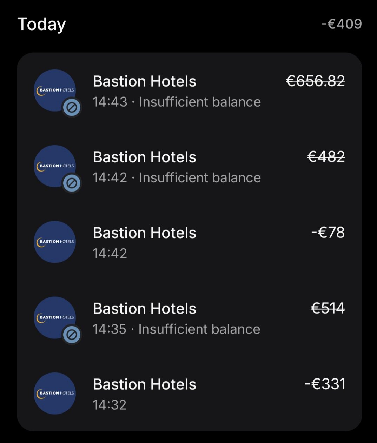The image size is (377, 443).
Task: Tap Bastion Hotels logo on €656.82 transaction
Action: click(x=54, y=90)
